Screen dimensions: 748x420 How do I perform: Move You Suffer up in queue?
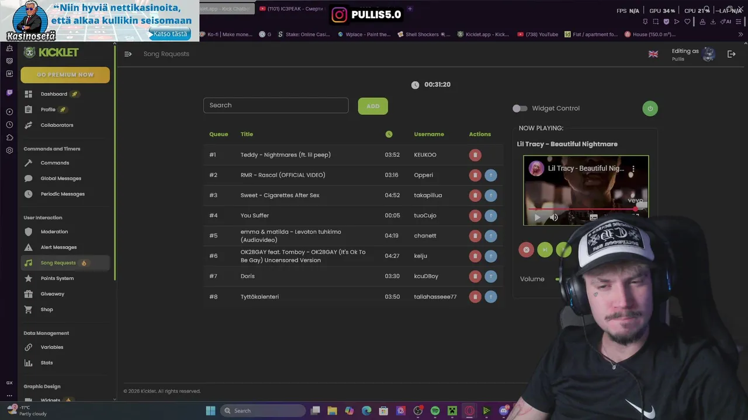tap(491, 215)
